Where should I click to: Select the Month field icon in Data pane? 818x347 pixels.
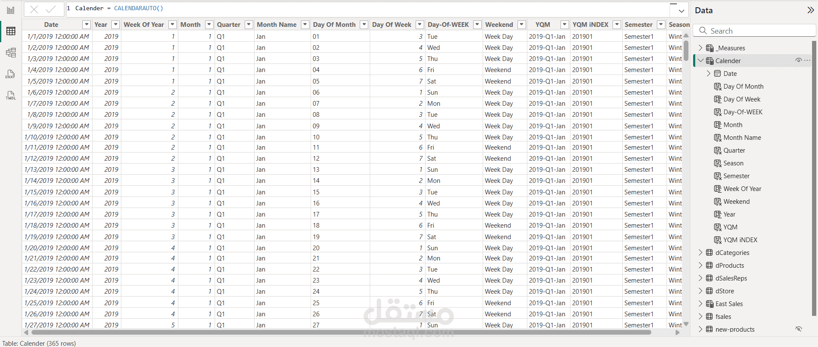[718, 125]
